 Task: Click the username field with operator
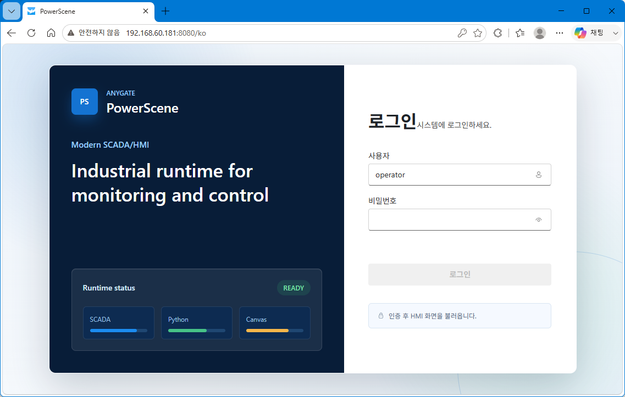pyautogui.click(x=460, y=175)
